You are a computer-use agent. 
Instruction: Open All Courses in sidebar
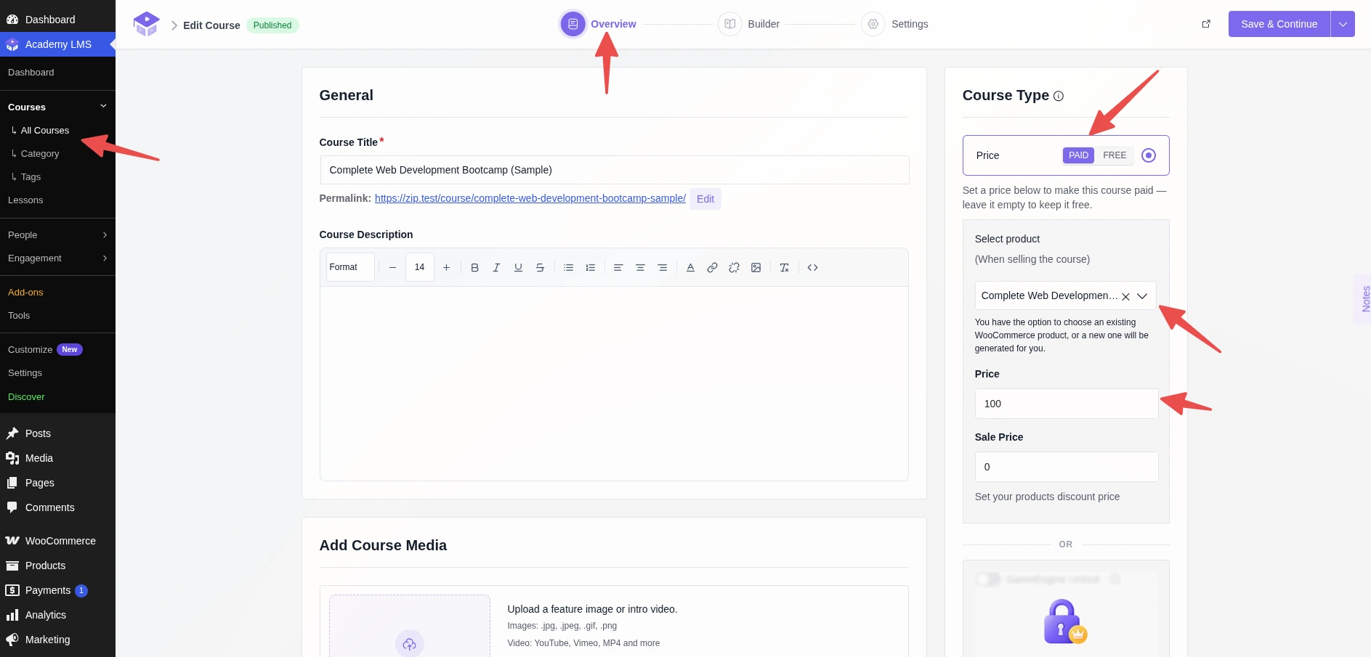(45, 131)
